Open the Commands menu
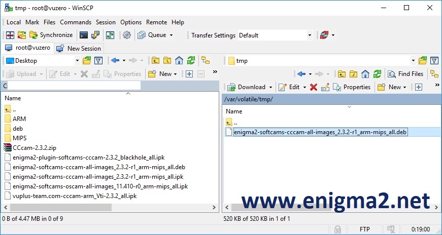The width and height of the screenshot is (442, 235). pos(76,22)
